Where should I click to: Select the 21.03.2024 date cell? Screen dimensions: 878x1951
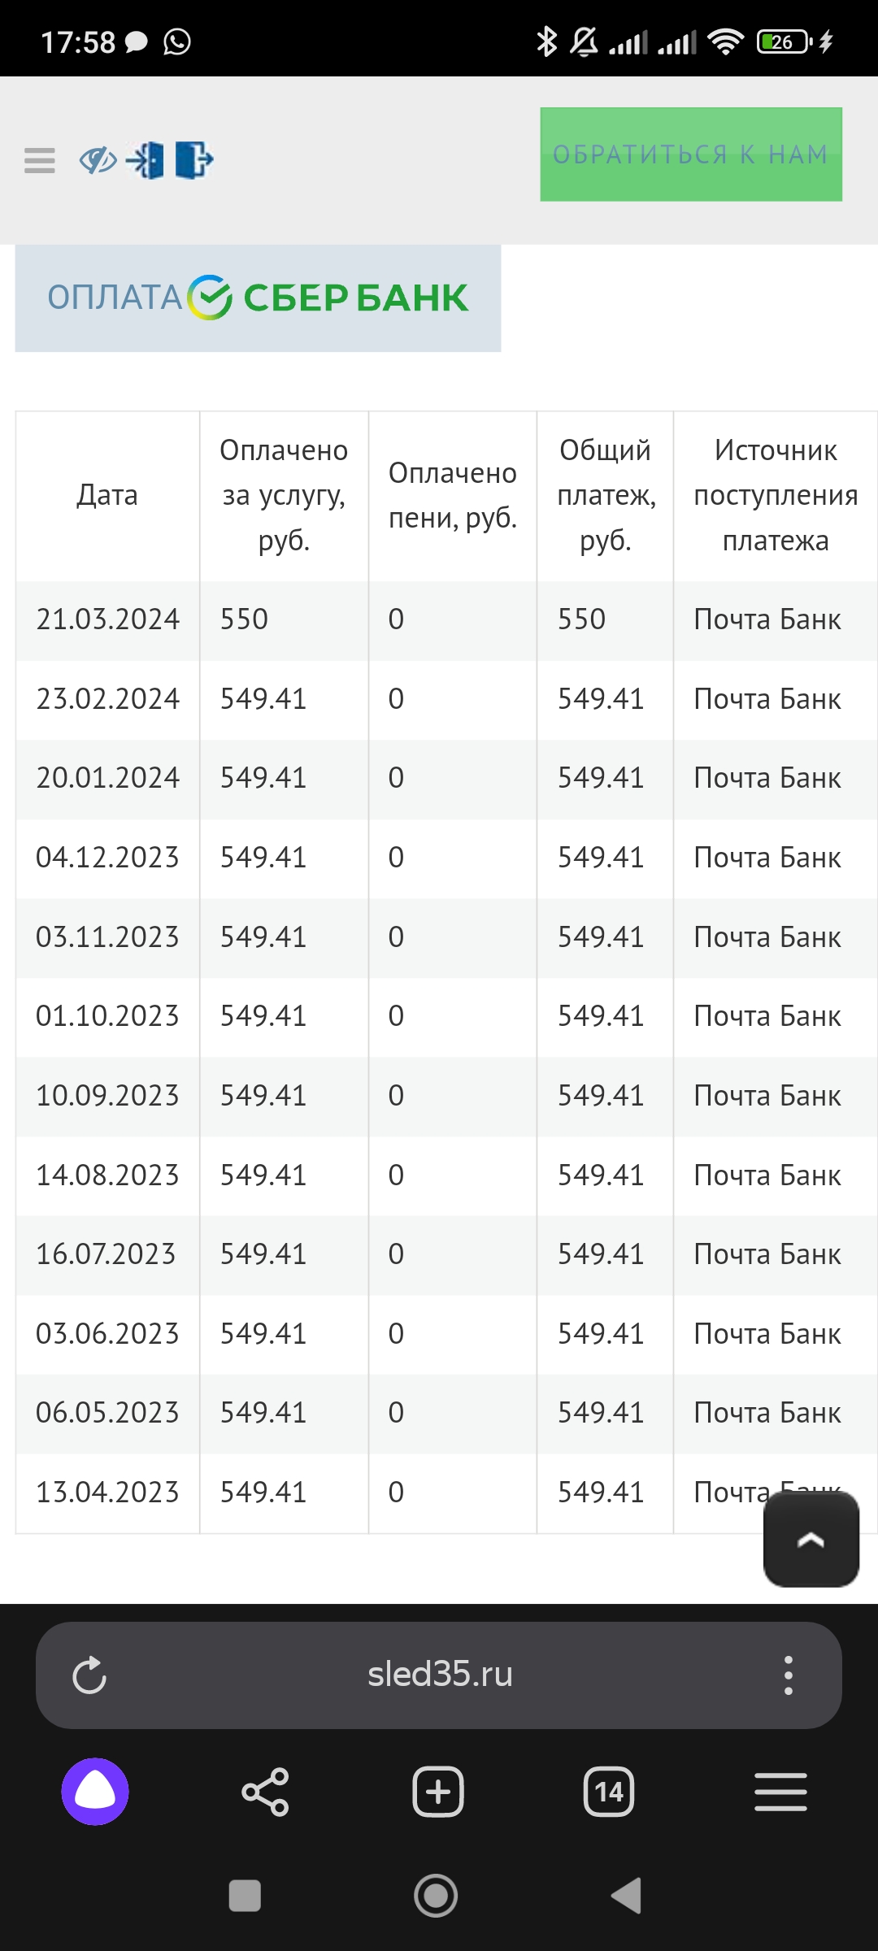click(x=107, y=619)
